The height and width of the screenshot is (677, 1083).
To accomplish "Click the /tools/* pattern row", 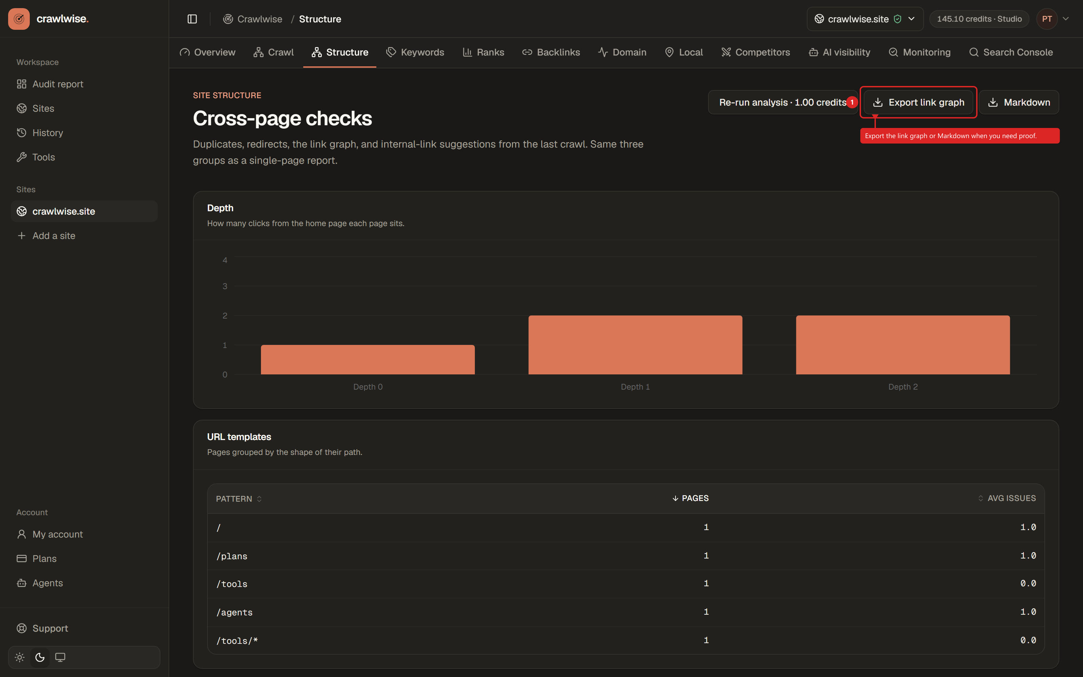I will (x=626, y=640).
